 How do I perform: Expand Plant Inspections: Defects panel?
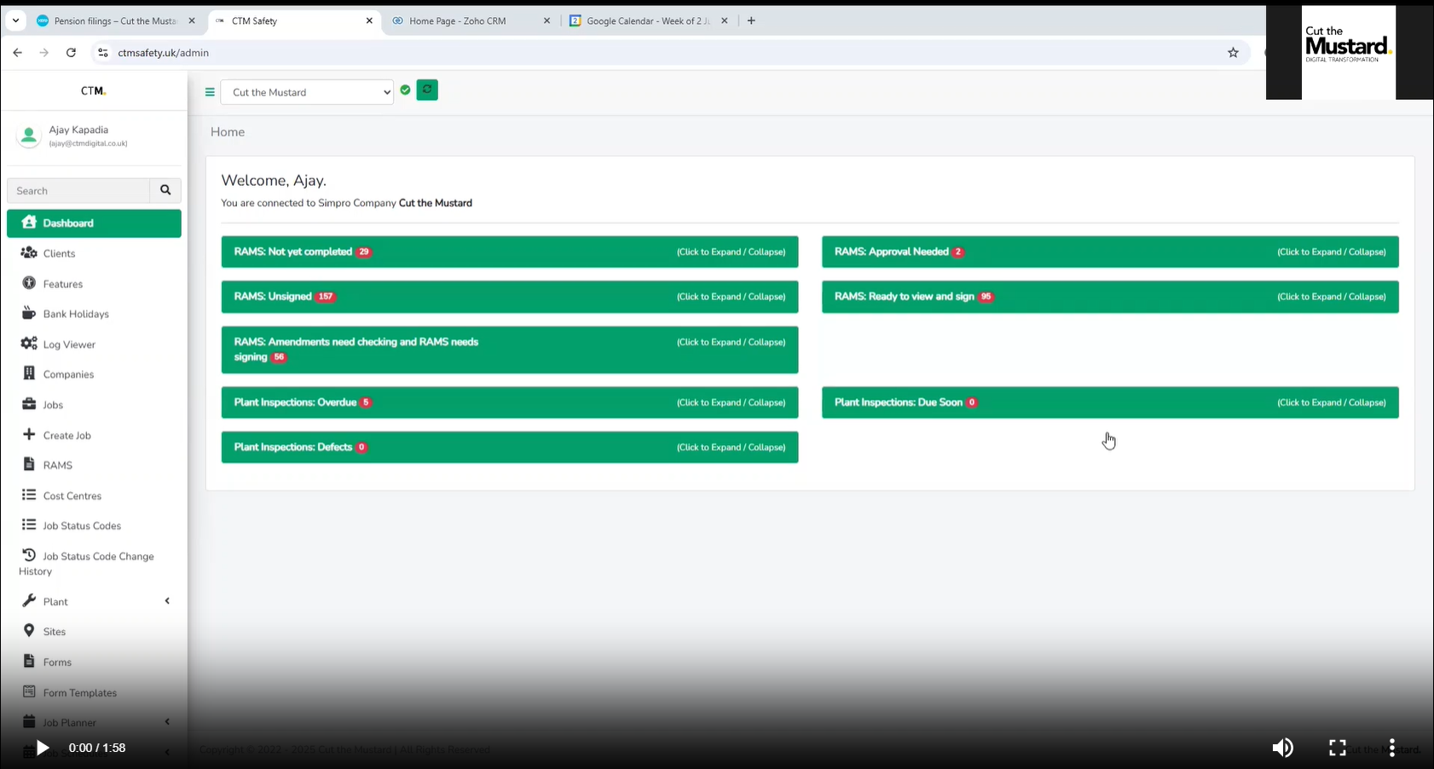[510, 448]
